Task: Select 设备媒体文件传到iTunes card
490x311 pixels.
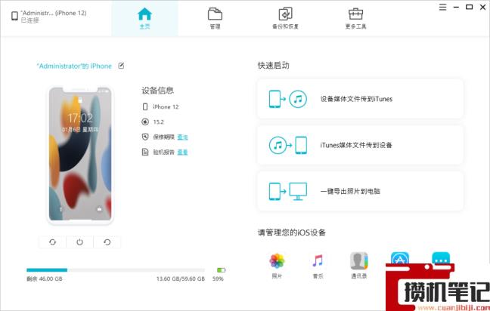Action: [360, 99]
